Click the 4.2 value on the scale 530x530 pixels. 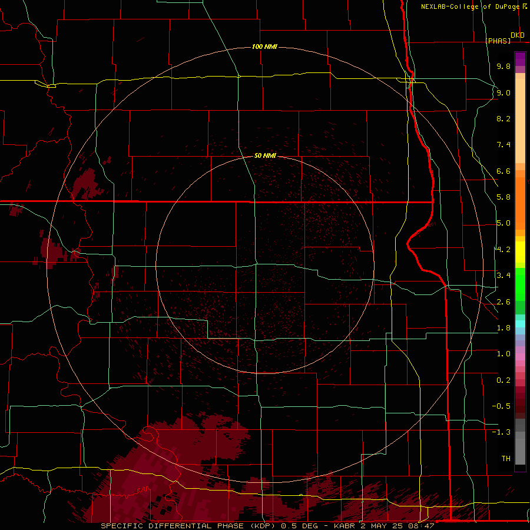(503, 250)
